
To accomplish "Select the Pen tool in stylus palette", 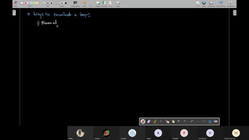I will [x=143, y=122].
